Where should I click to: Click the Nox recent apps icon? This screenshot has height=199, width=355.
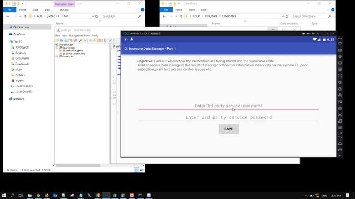(x=340, y=150)
